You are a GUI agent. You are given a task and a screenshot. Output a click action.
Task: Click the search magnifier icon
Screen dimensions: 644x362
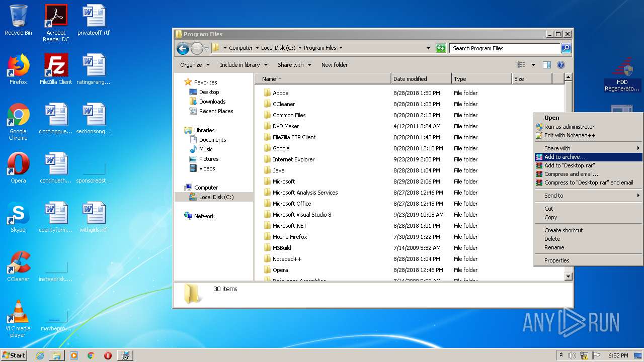[x=566, y=48]
